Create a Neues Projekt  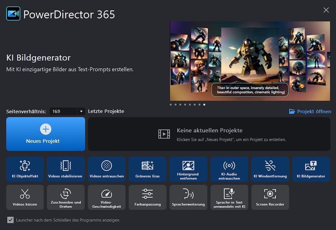(46, 134)
